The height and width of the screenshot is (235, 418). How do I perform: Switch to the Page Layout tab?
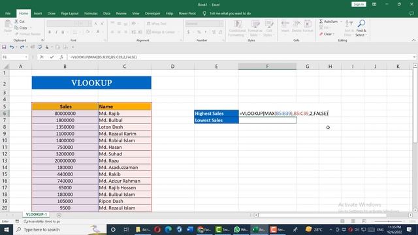[70, 13]
